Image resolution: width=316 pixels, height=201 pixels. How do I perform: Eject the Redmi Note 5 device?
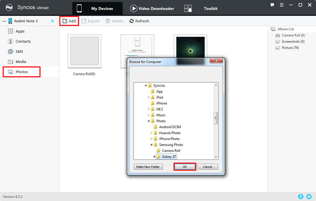click(x=53, y=21)
